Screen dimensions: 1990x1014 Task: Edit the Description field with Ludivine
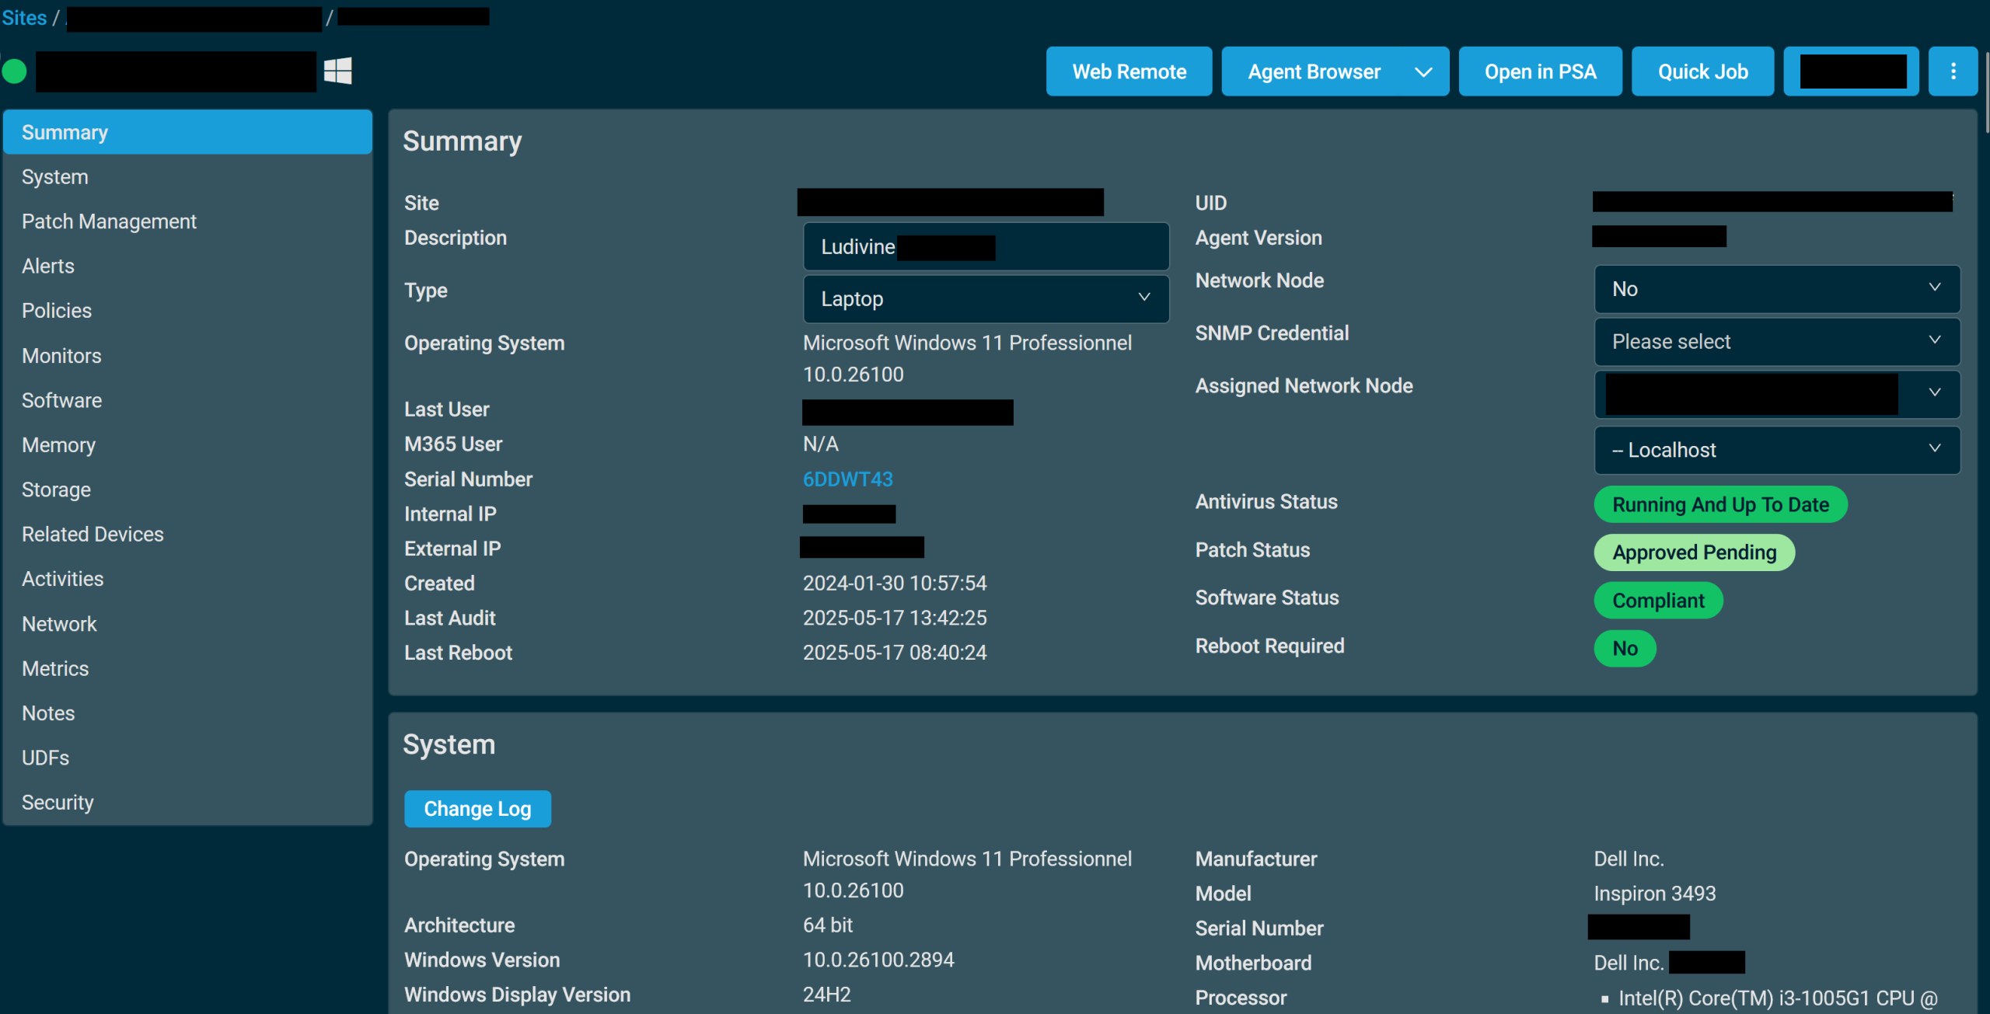click(x=986, y=246)
